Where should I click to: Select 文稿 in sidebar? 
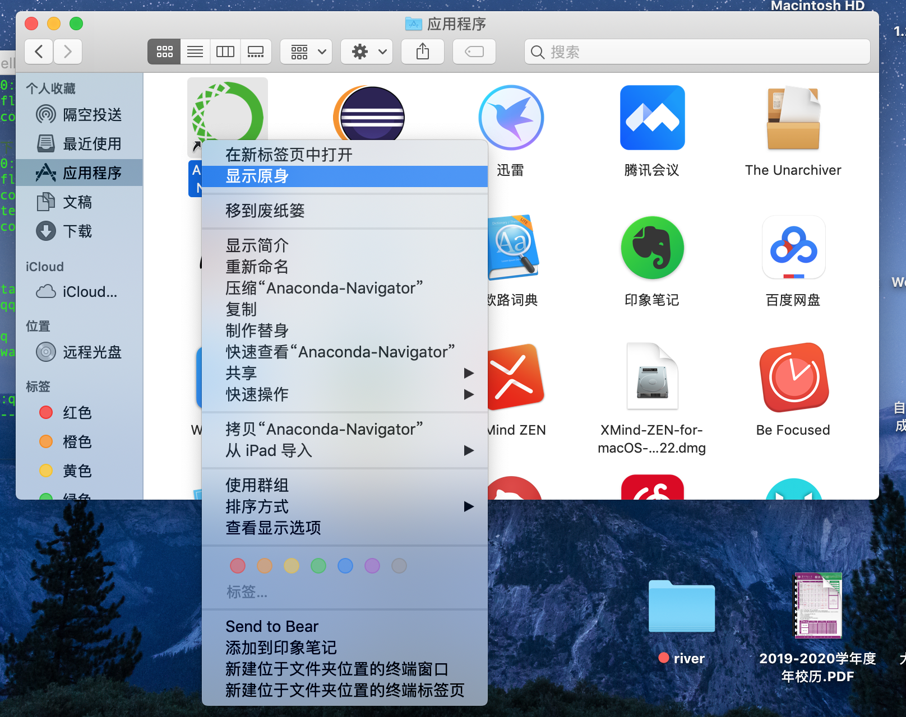(79, 202)
